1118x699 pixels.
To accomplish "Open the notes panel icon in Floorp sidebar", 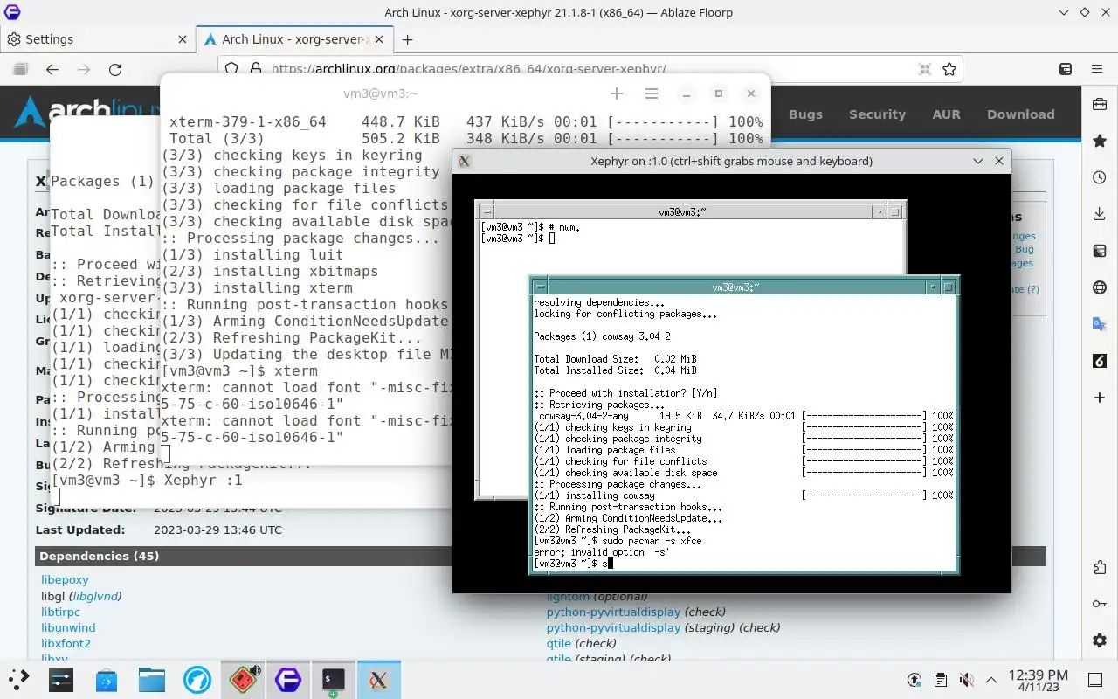I will coord(1100,251).
